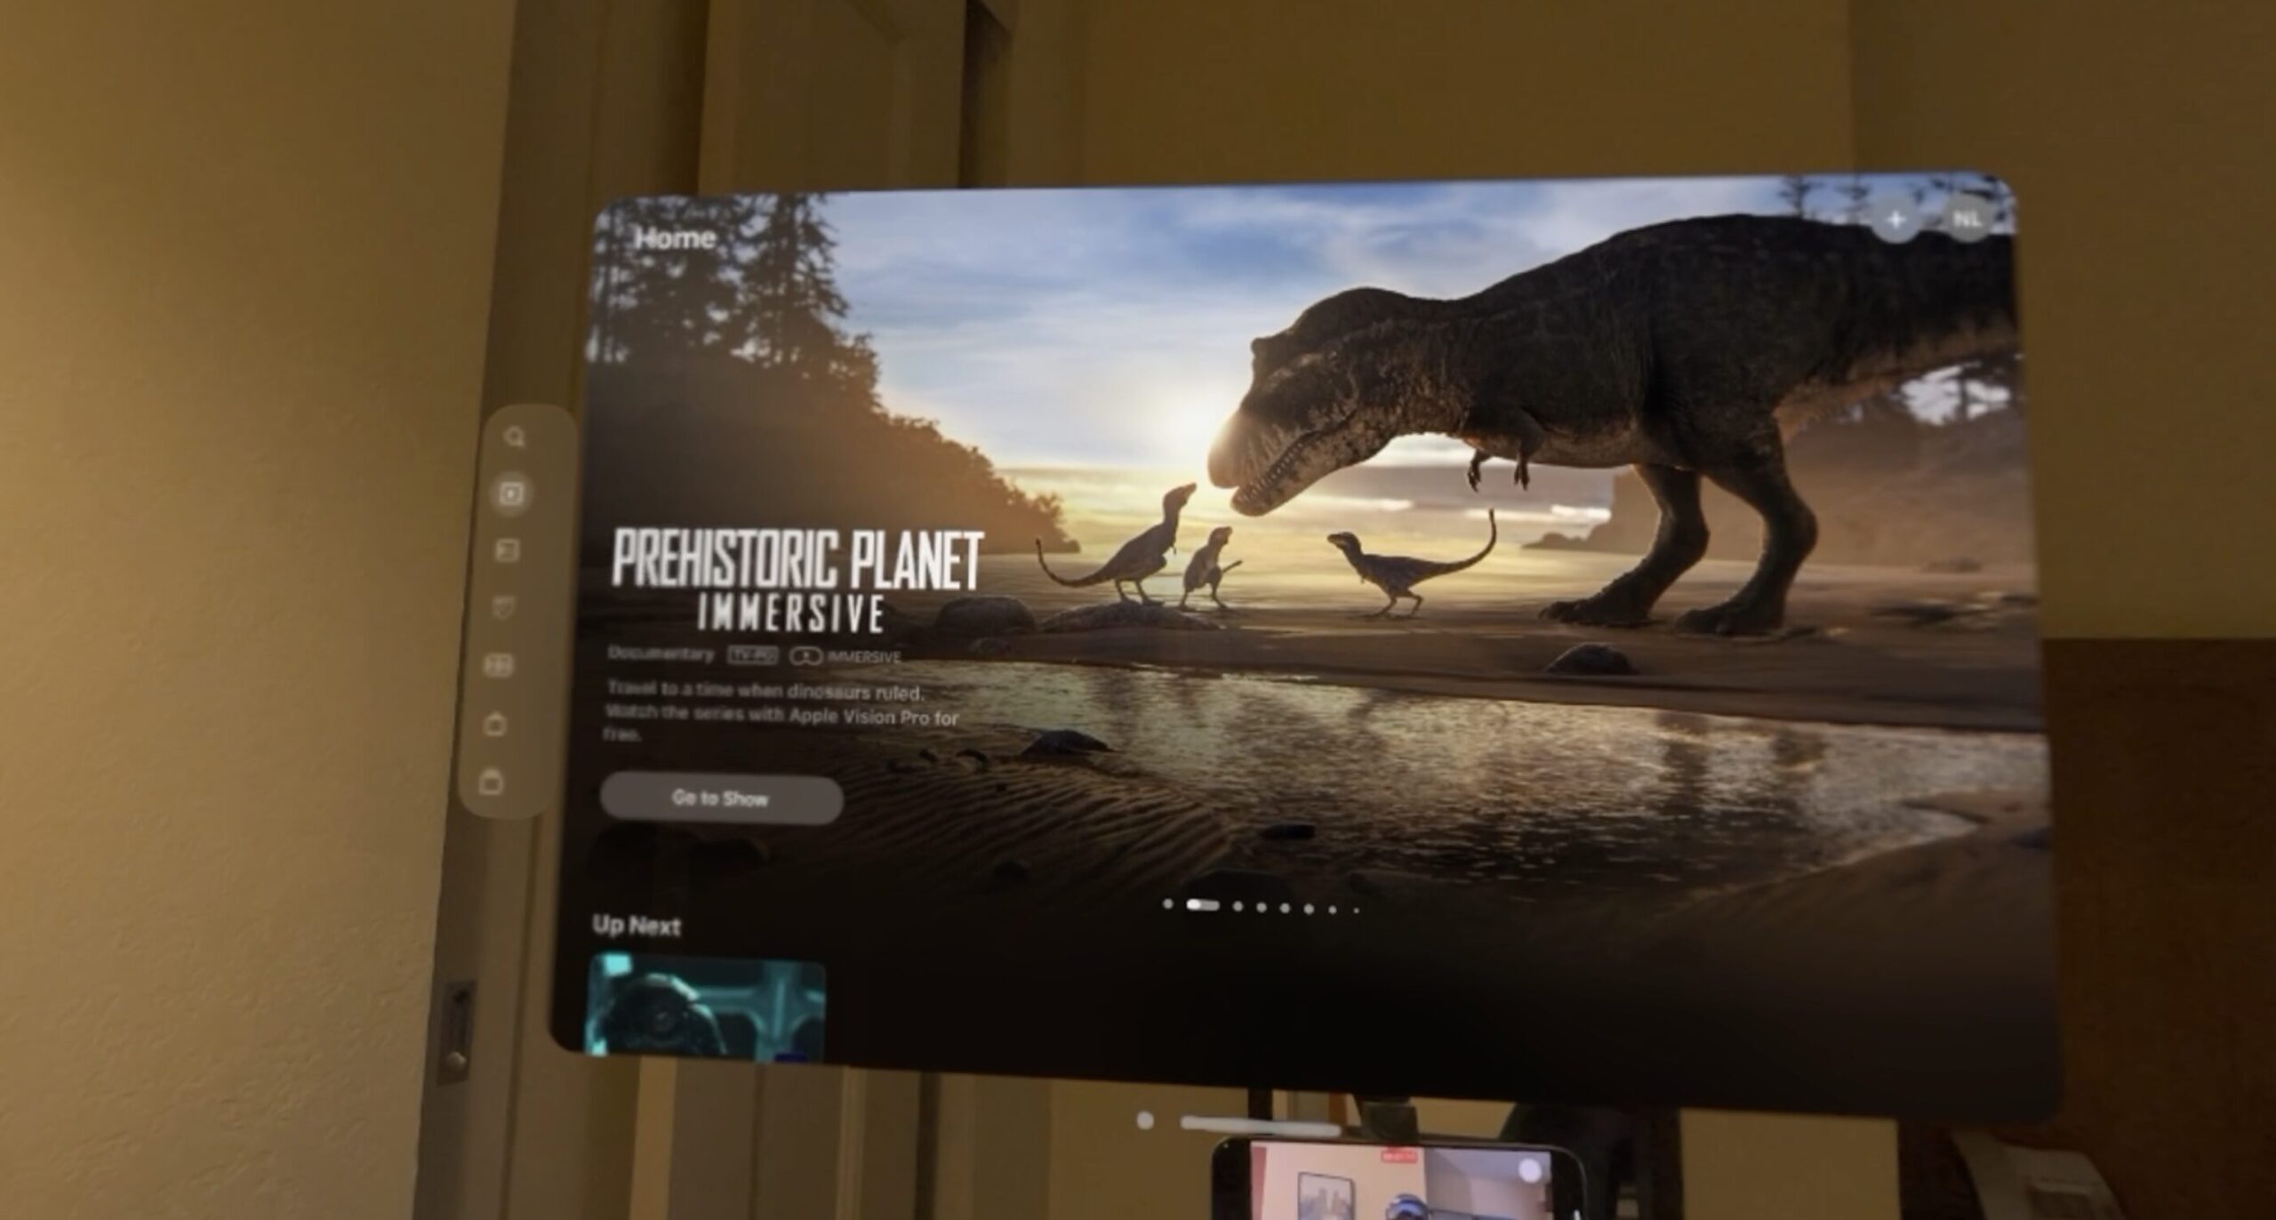Image resolution: width=2276 pixels, height=1220 pixels.
Task: Click the Travel to a time description text
Action: [782, 711]
